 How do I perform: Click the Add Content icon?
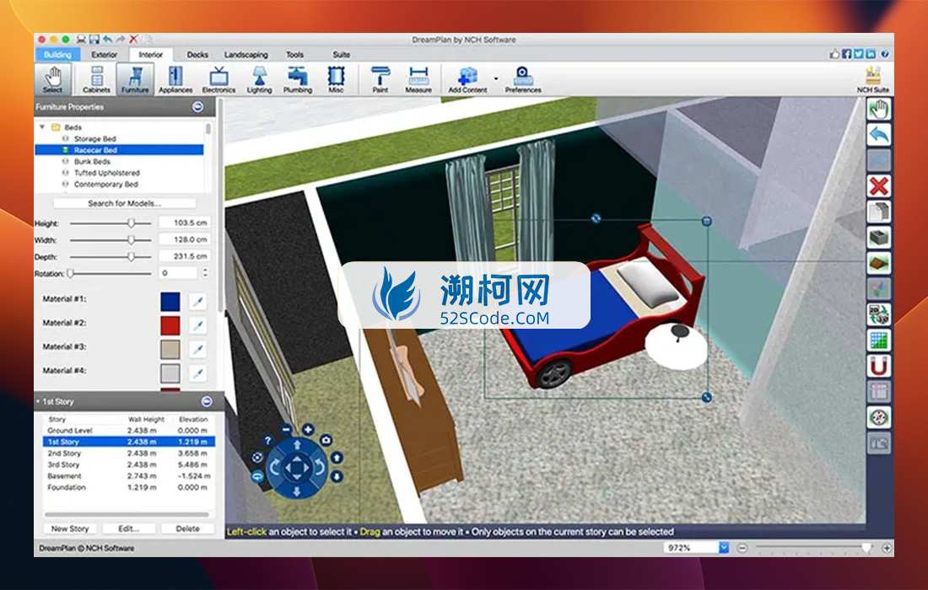click(467, 79)
